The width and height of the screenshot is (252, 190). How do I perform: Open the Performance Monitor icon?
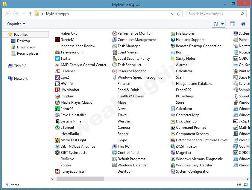click(115, 33)
